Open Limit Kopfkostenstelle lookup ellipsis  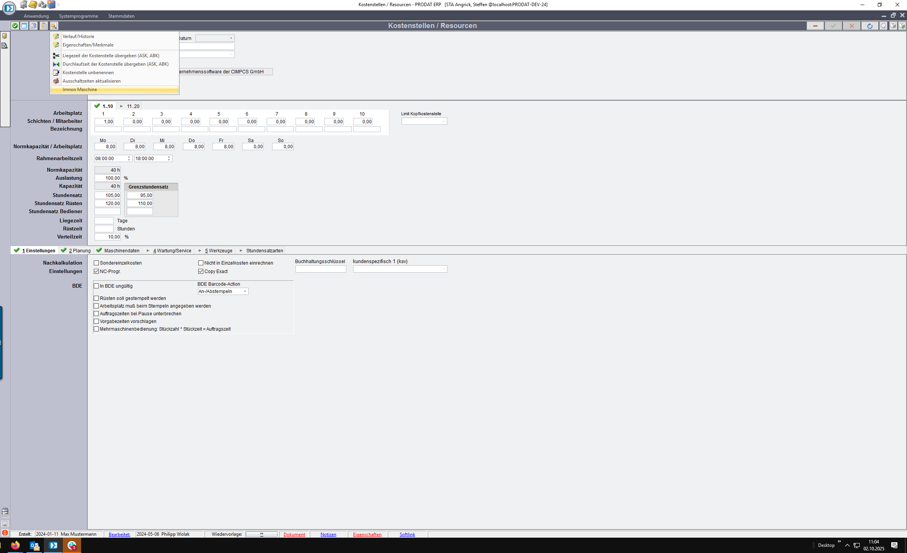443,121
